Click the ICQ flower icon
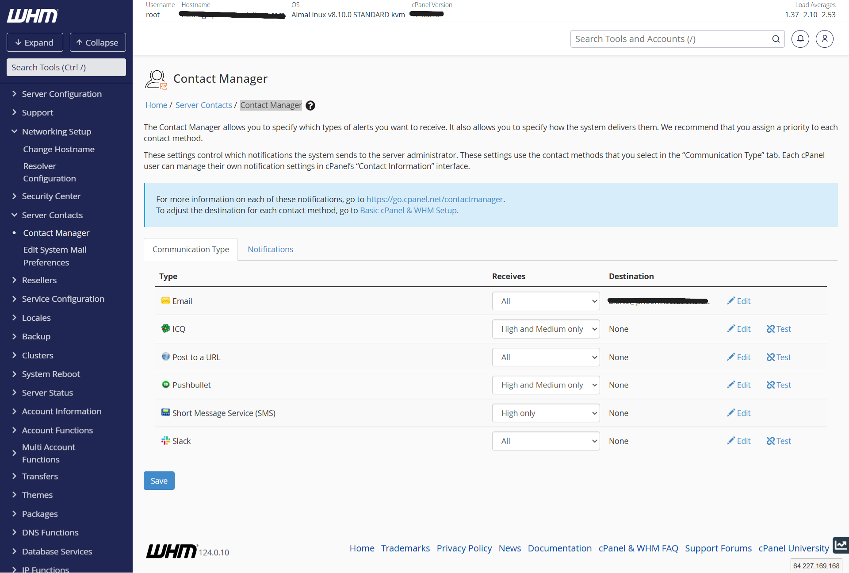Image resolution: width=849 pixels, height=573 pixels. [x=165, y=328]
